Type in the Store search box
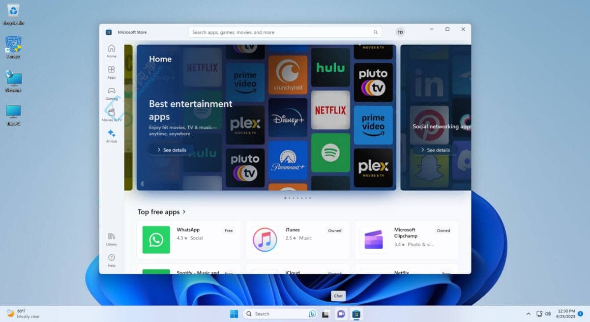590x322 pixels. click(280, 32)
